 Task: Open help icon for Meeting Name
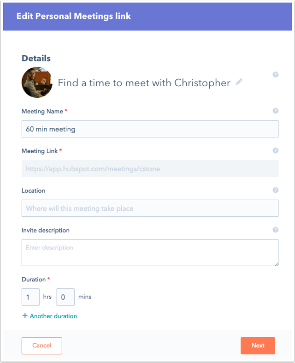coord(275,111)
